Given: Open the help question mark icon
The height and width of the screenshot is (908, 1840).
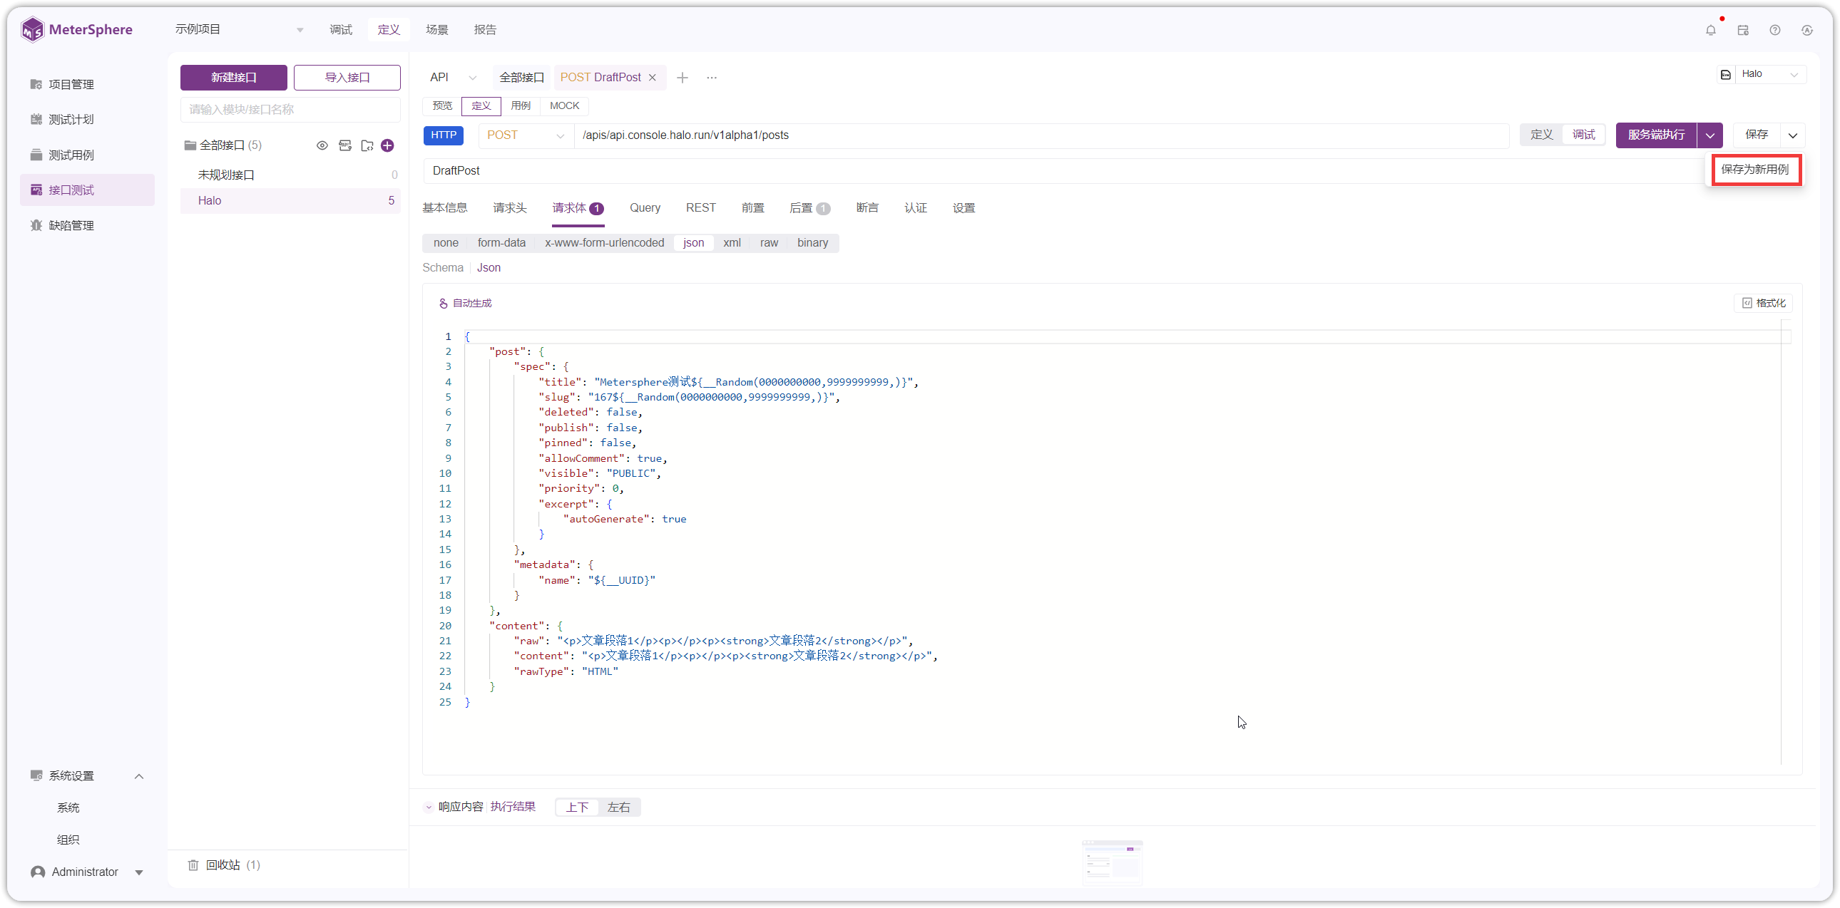Looking at the screenshot, I should click(x=1775, y=30).
